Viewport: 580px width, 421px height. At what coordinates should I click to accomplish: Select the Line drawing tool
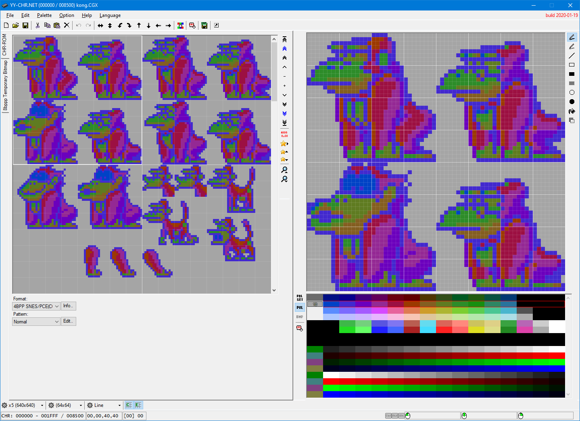pyautogui.click(x=572, y=55)
